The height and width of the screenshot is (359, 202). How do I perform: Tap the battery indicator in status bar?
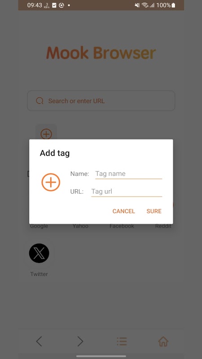(173, 5)
